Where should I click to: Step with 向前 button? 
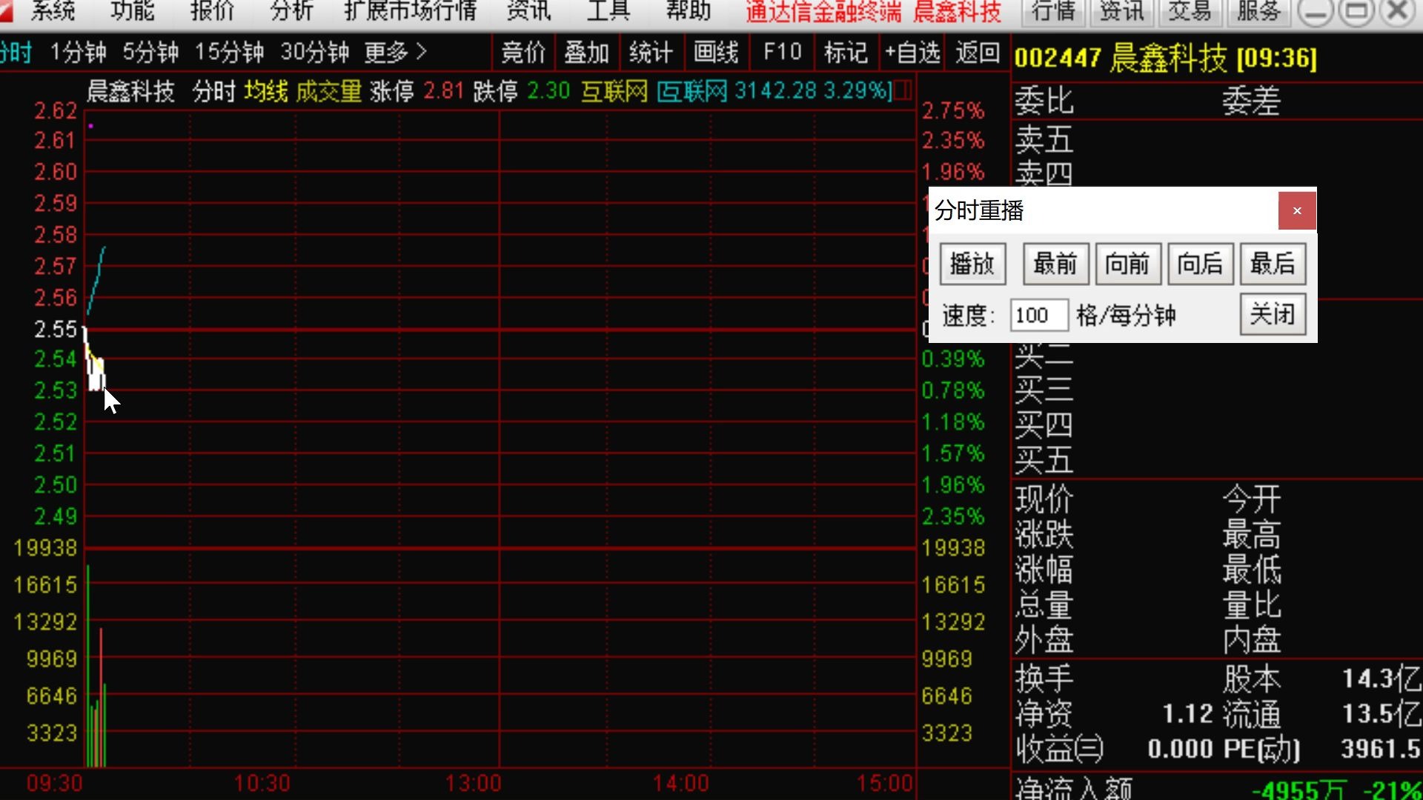coord(1127,264)
